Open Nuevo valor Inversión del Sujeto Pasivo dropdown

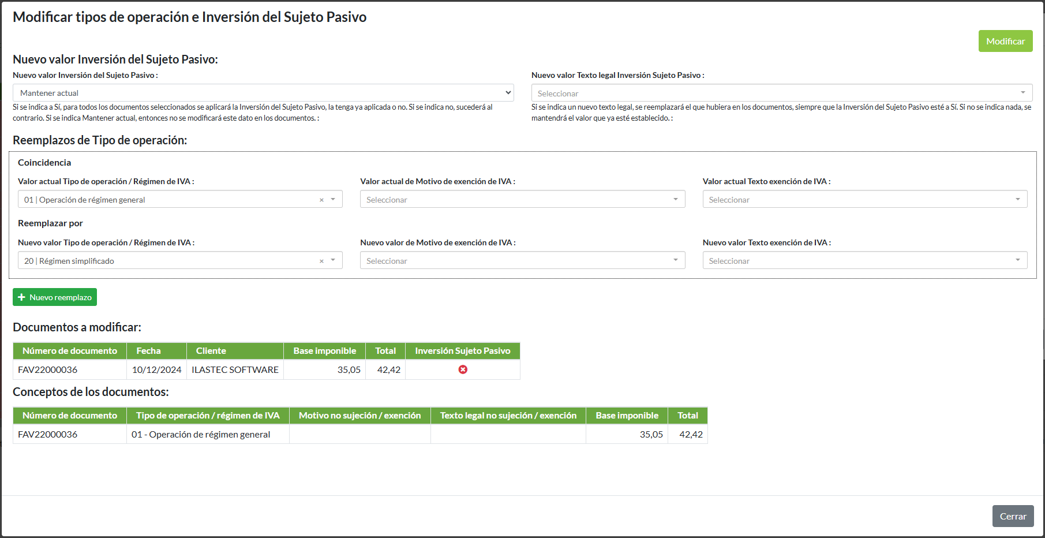pyautogui.click(x=263, y=93)
